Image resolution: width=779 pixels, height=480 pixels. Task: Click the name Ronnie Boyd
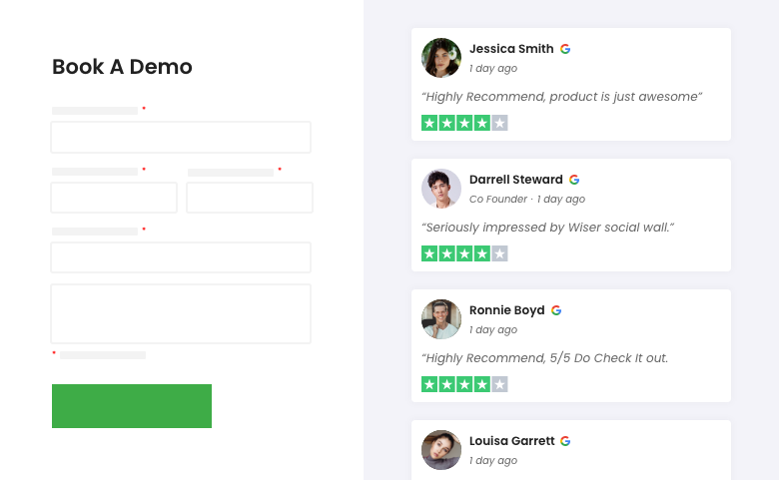pyautogui.click(x=506, y=310)
